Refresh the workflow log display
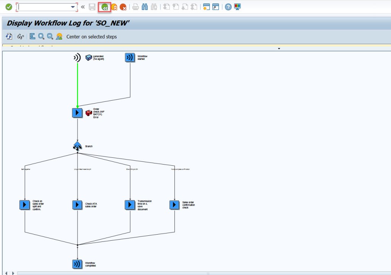The height and width of the screenshot is (275, 391). [x=8, y=36]
